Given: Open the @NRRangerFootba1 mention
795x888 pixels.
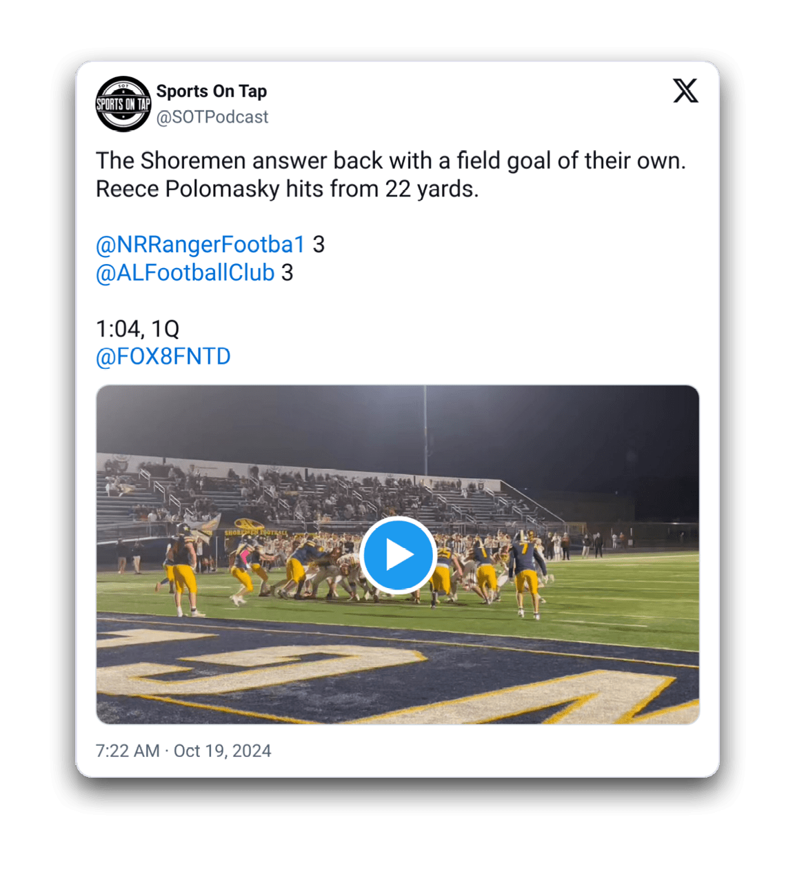Looking at the screenshot, I should (200, 245).
